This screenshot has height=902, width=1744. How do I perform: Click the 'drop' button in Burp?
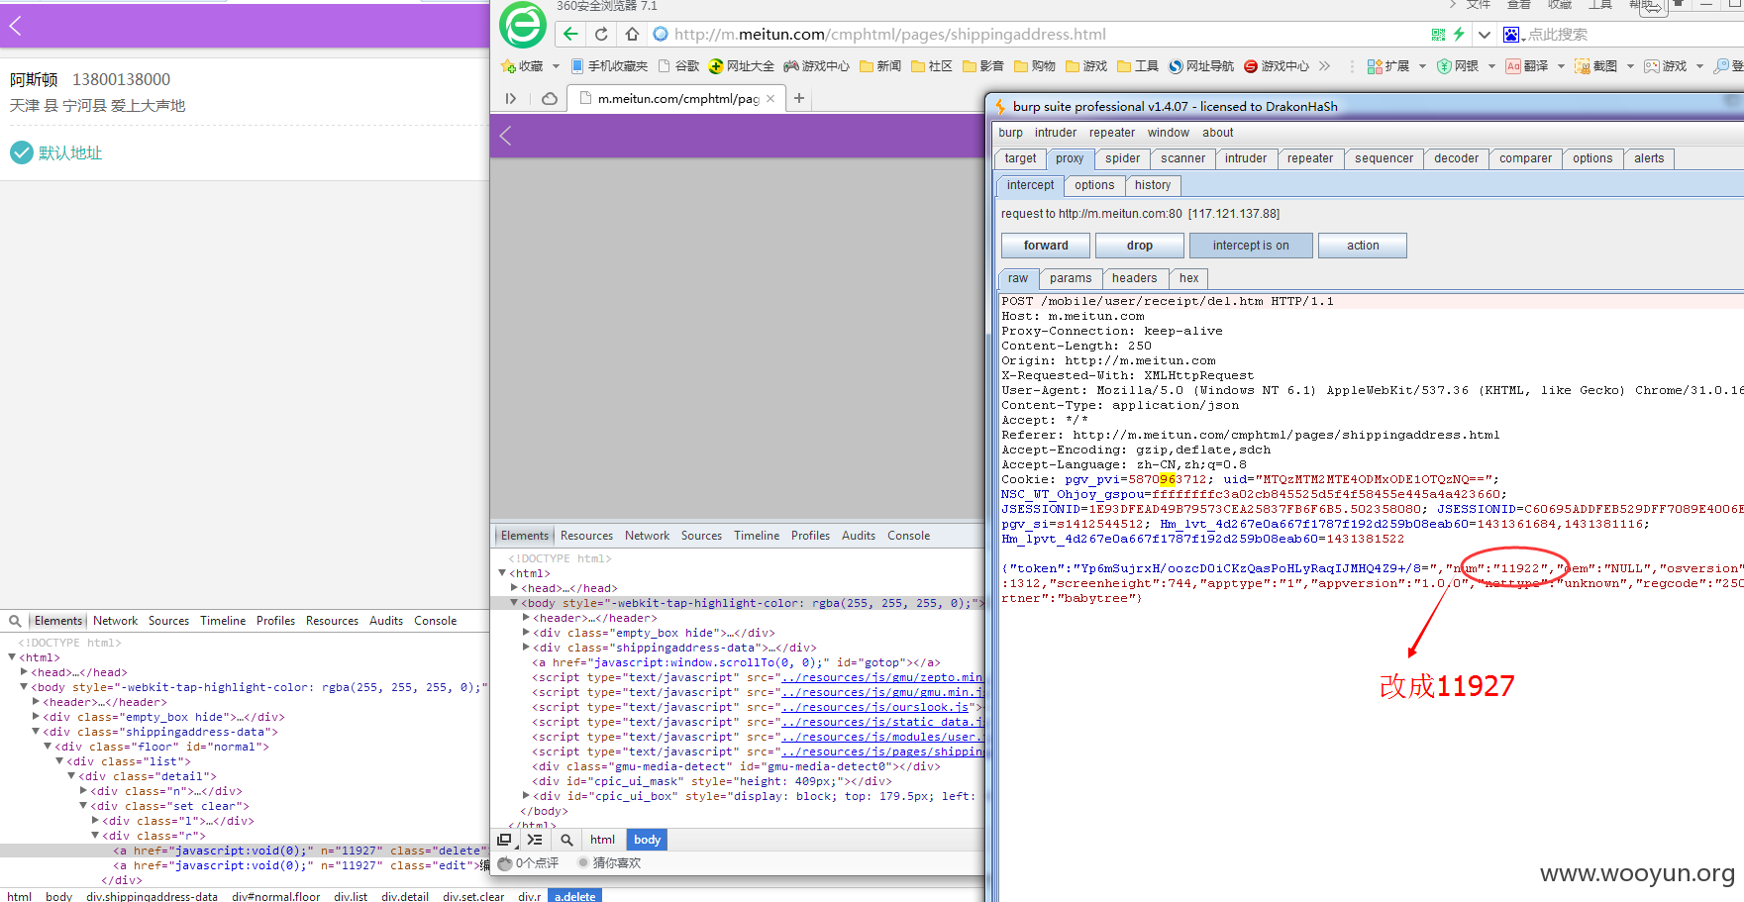click(1140, 246)
